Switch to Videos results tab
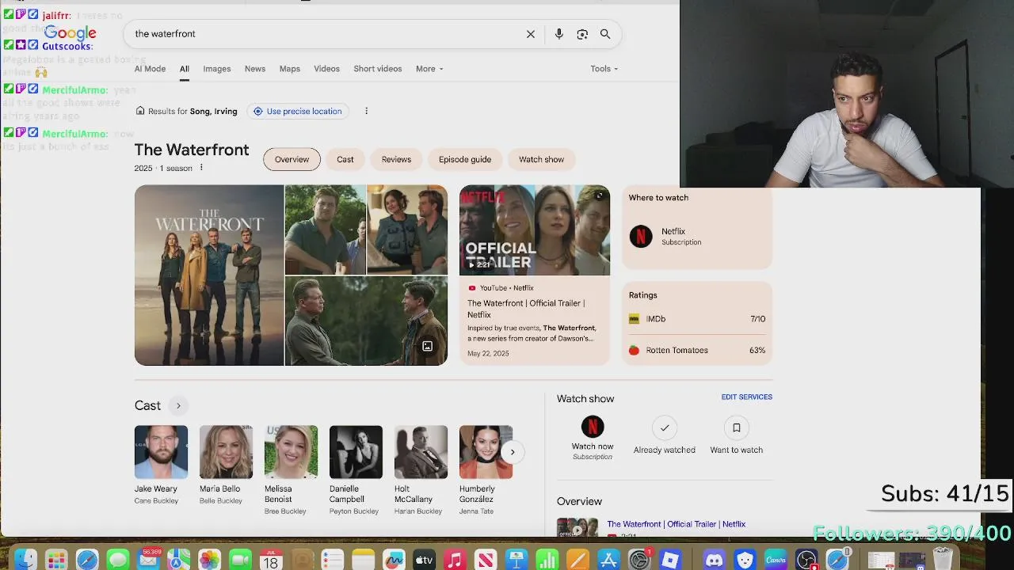Image resolution: width=1014 pixels, height=570 pixels. pyautogui.click(x=326, y=69)
